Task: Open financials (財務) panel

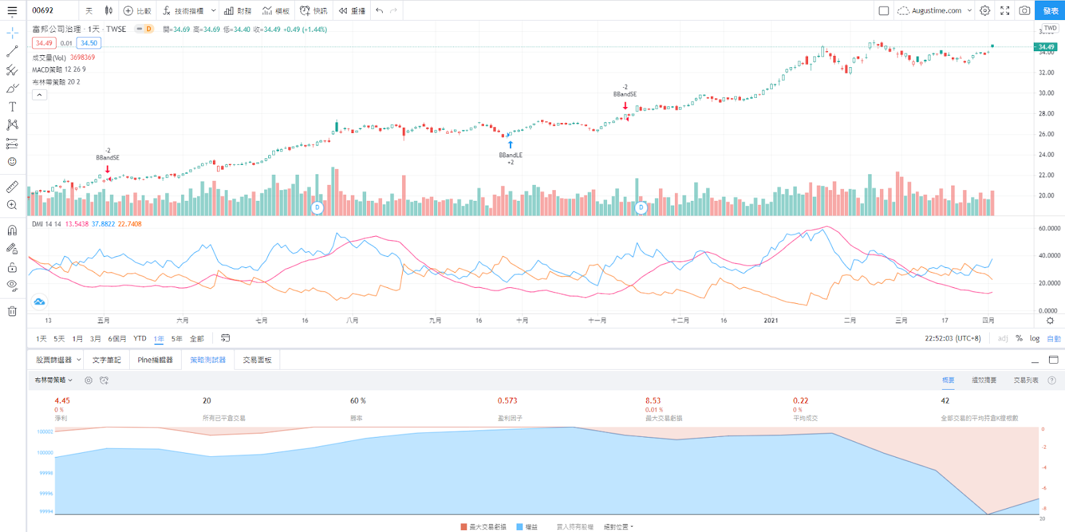Action: click(238, 11)
